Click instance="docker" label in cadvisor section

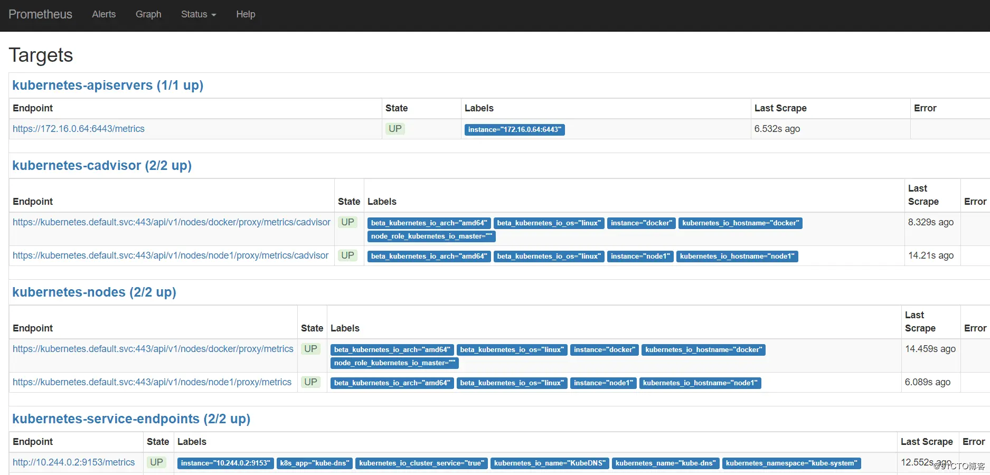coord(642,223)
